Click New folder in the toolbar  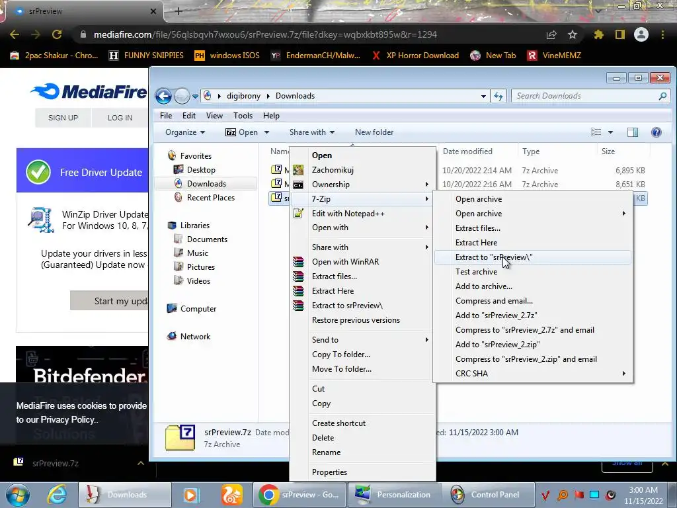point(374,132)
